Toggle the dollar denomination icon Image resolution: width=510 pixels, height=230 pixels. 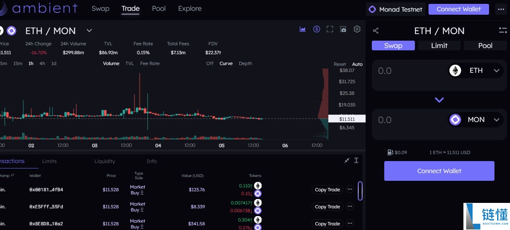point(317,29)
